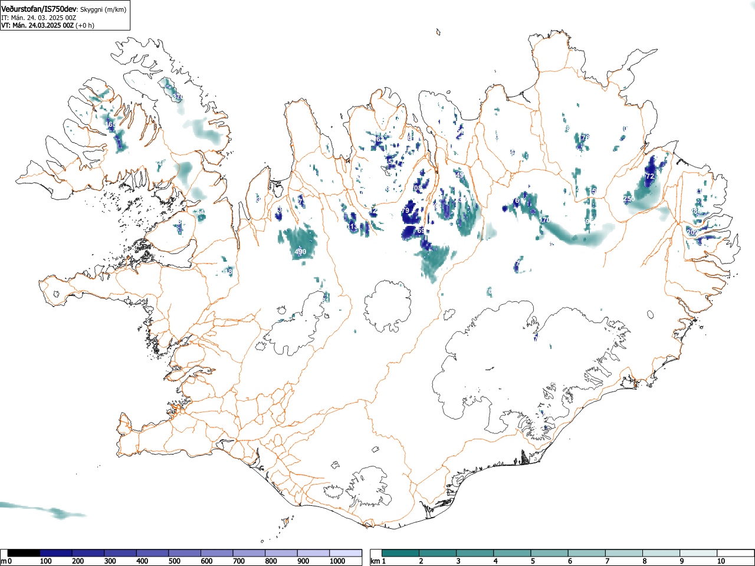Click the Veðurstofan/IS750dev title text
The image size is (755, 566).
click(39, 9)
